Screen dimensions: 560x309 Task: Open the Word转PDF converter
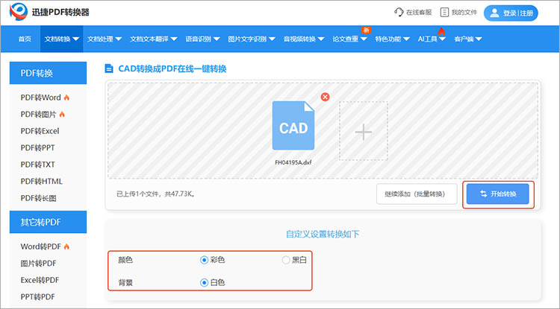click(x=41, y=246)
